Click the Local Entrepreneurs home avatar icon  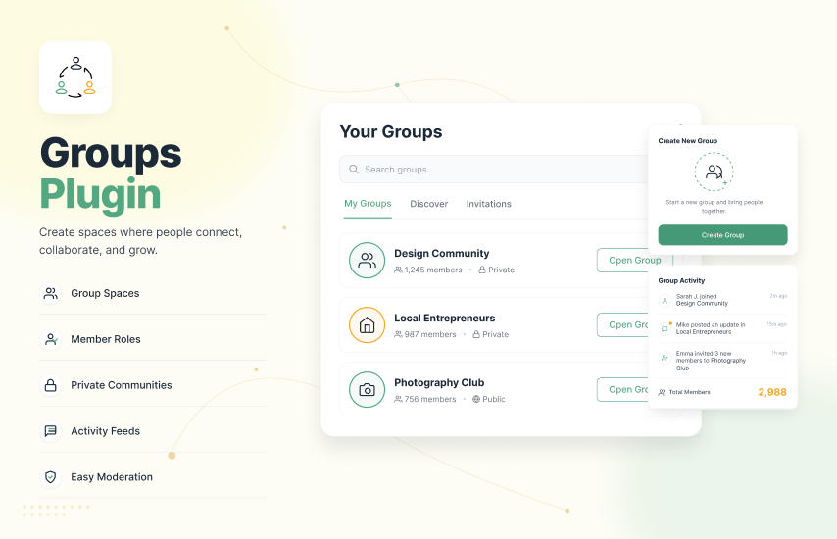pyautogui.click(x=367, y=325)
